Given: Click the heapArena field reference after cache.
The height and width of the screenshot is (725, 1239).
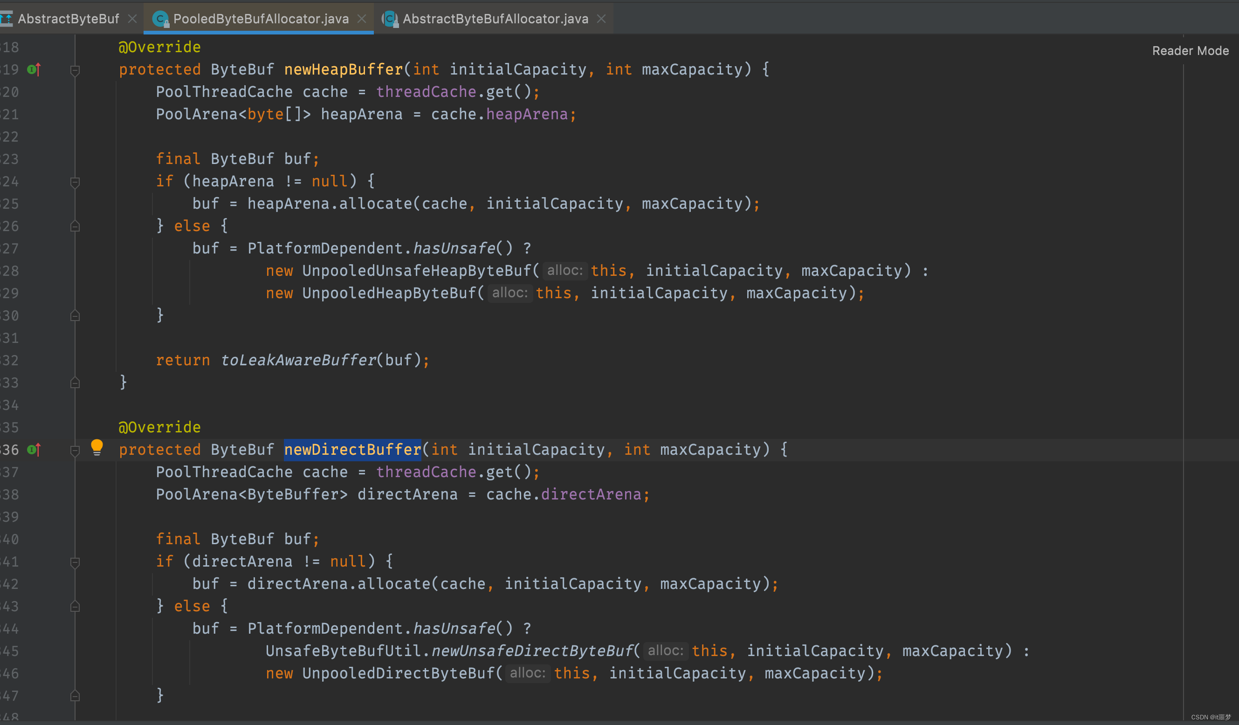Looking at the screenshot, I should click(x=527, y=115).
